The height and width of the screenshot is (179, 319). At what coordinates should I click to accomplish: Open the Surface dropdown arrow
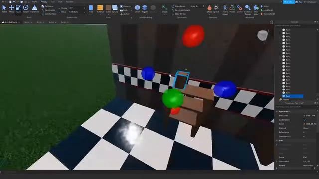pyautogui.click(x=115, y=14)
